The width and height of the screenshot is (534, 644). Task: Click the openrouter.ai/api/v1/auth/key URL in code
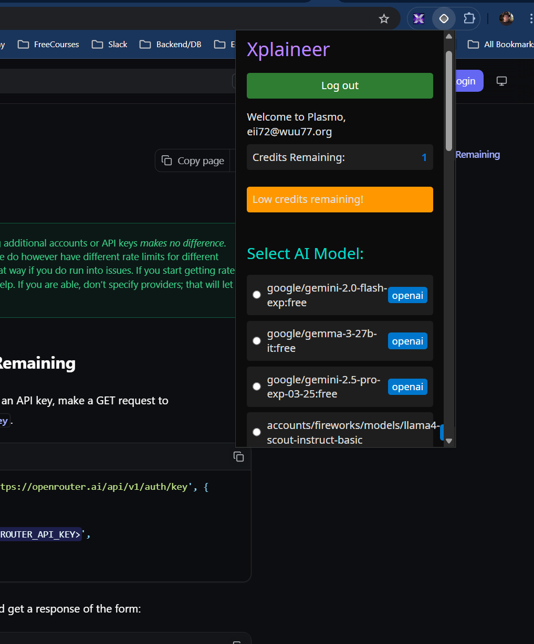[x=94, y=487]
